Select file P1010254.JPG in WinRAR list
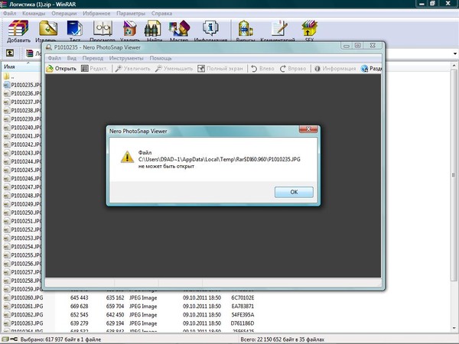Screen dimensions: 459x344 pyautogui.click(x=22, y=247)
